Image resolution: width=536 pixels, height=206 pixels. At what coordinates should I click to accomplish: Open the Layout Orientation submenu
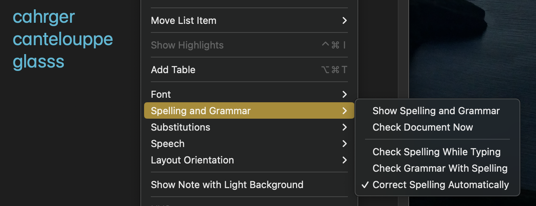(x=192, y=160)
